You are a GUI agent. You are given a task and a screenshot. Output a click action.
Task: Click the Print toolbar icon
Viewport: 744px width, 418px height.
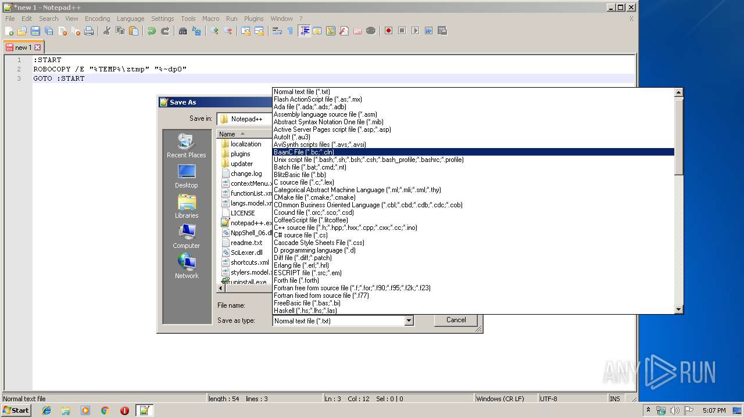coord(89,31)
